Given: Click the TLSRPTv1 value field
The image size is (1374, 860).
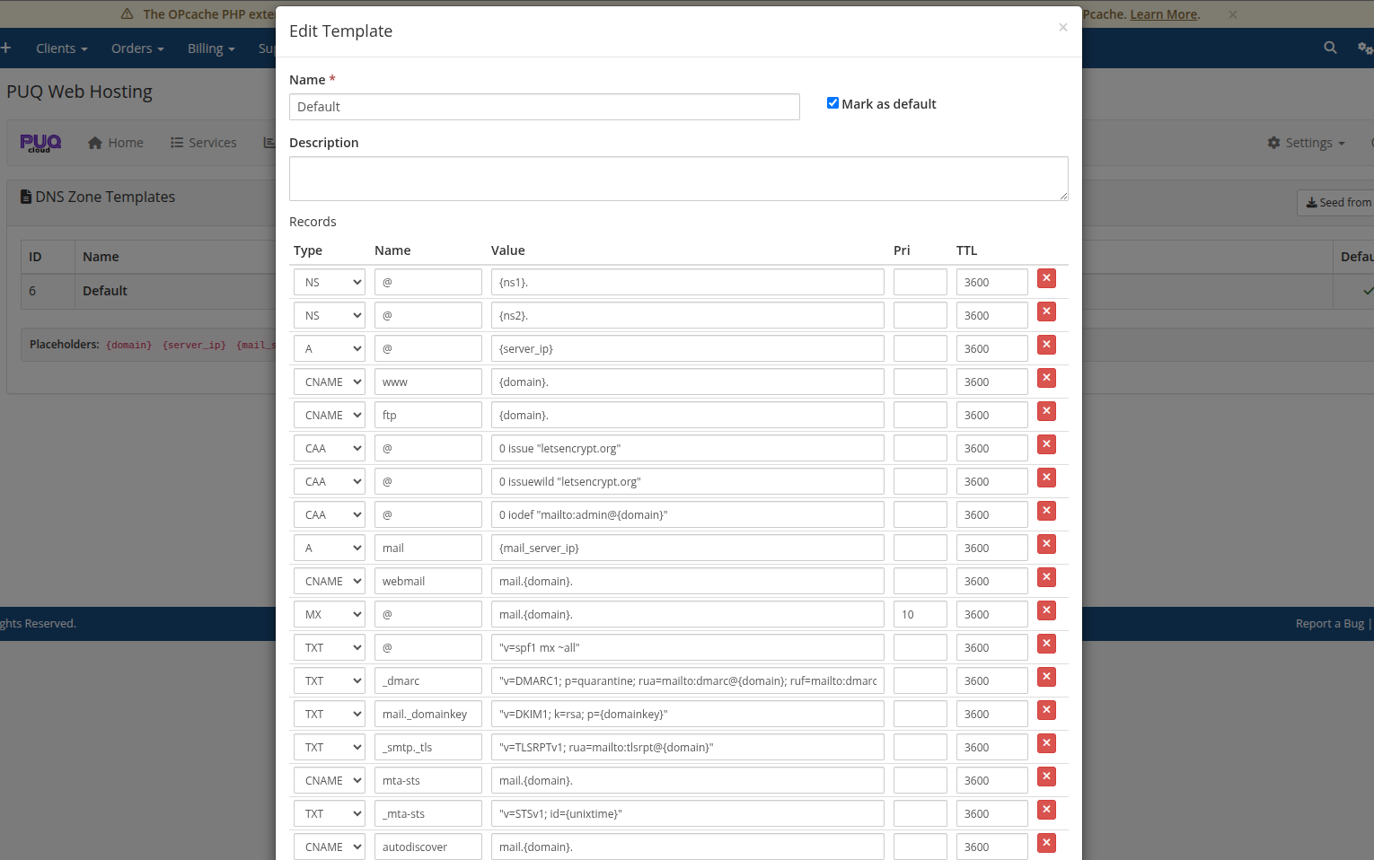Looking at the screenshot, I should pos(688,747).
